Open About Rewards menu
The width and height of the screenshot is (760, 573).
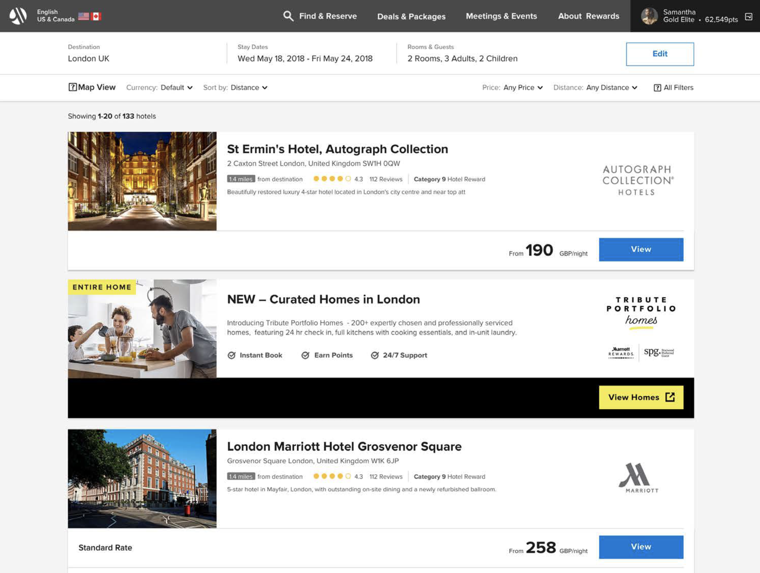coord(589,16)
